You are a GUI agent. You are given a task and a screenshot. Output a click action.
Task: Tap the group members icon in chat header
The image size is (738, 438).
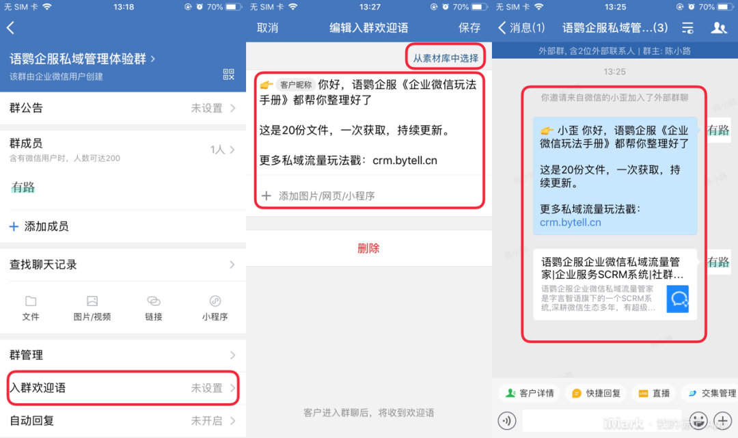tap(719, 28)
